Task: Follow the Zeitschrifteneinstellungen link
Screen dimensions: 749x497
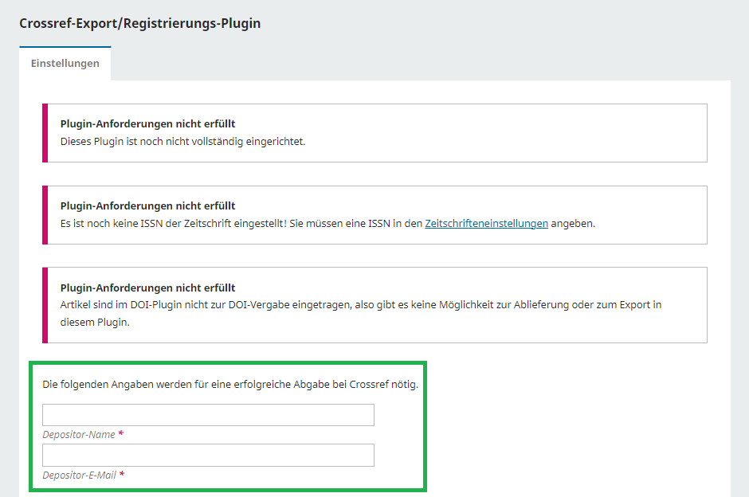Action: pos(486,223)
